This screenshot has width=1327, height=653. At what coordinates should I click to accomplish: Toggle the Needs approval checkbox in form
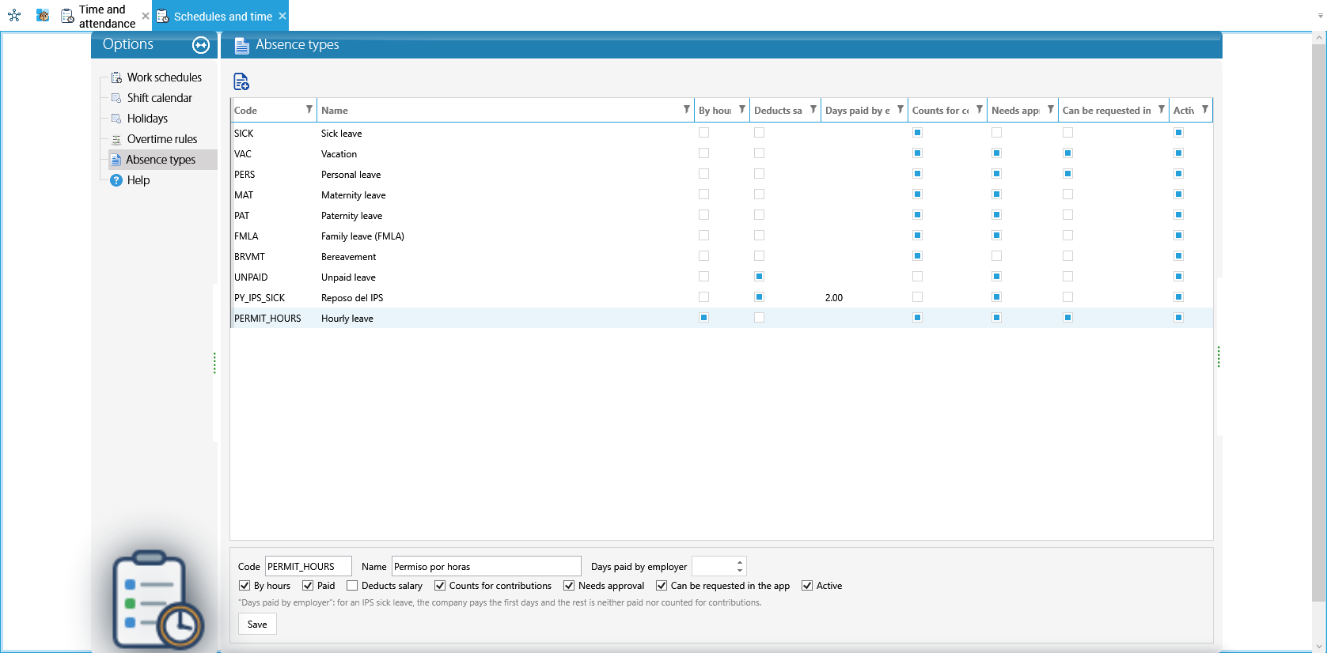(x=569, y=586)
